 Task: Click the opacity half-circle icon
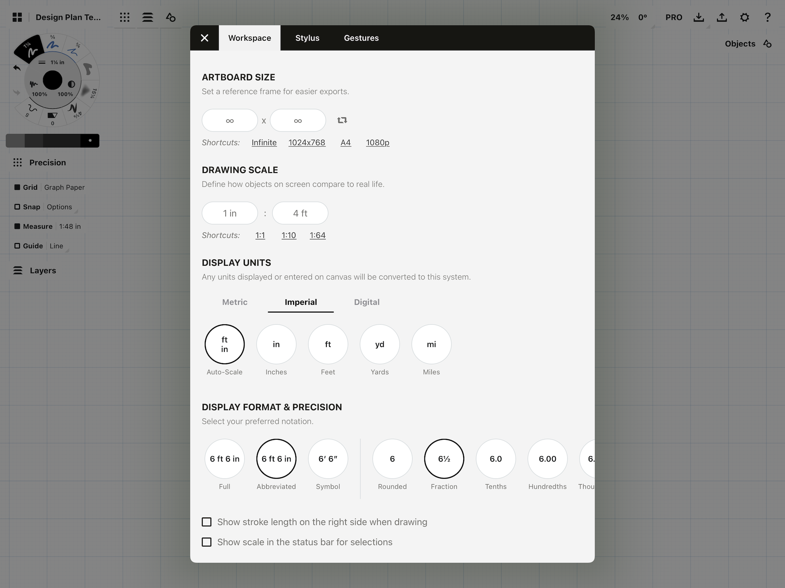[x=71, y=84]
